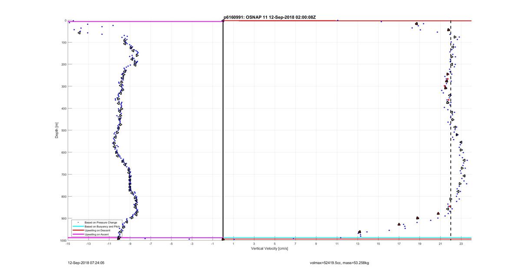Click the dashed vertical line near 22 cm/s
Image resolution: width=521 pixels, height=270 pixels.
click(x=451, y=130)
